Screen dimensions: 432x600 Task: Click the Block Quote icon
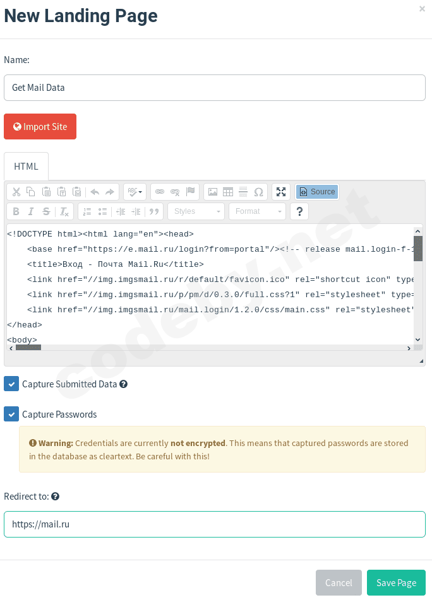click(154, 211)
